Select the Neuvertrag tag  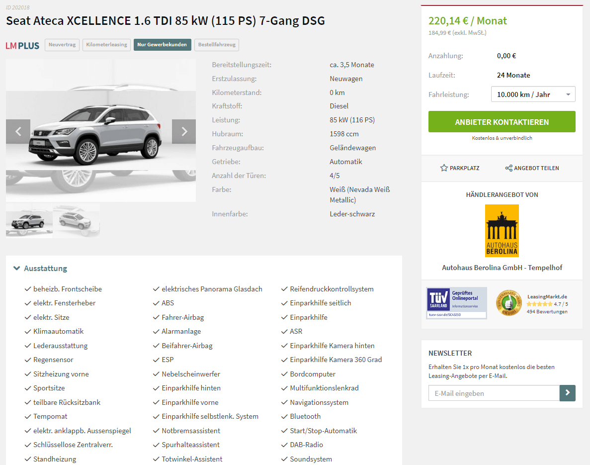pos(62,45)
